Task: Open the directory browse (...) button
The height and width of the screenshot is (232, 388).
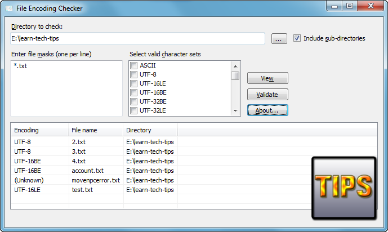Action: (x=279, y=39)
